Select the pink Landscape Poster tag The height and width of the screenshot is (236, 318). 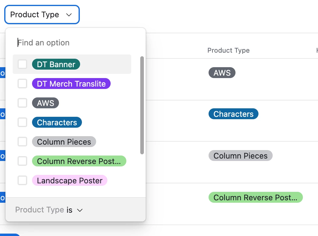point(70,181)
